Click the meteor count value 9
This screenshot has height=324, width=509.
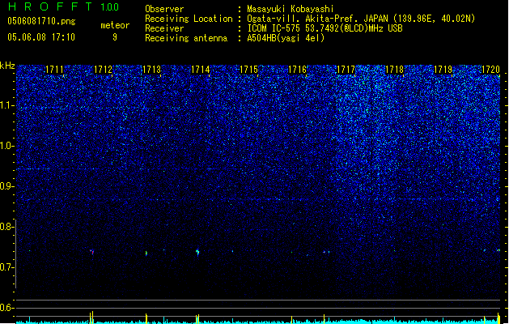coord(115,37)
